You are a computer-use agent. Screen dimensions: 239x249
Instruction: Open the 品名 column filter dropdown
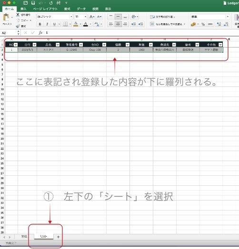[58, 45]
